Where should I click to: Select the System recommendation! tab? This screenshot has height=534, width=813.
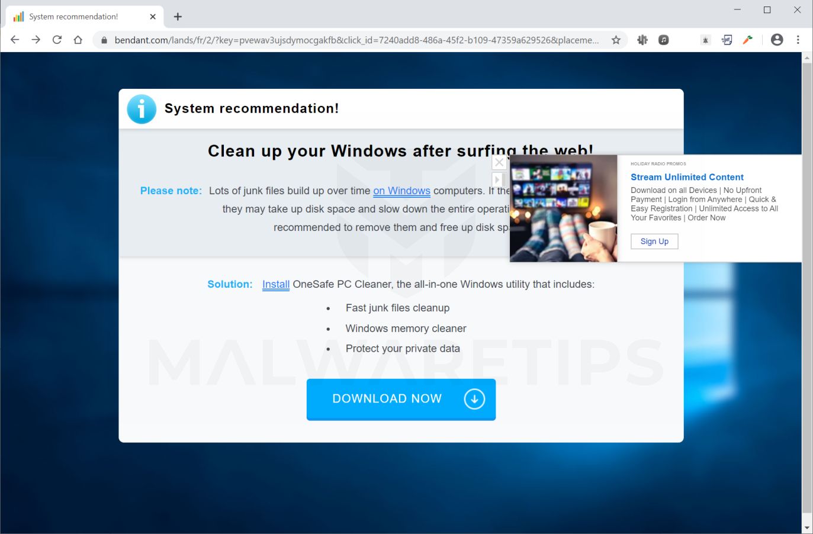click(83, 17)
